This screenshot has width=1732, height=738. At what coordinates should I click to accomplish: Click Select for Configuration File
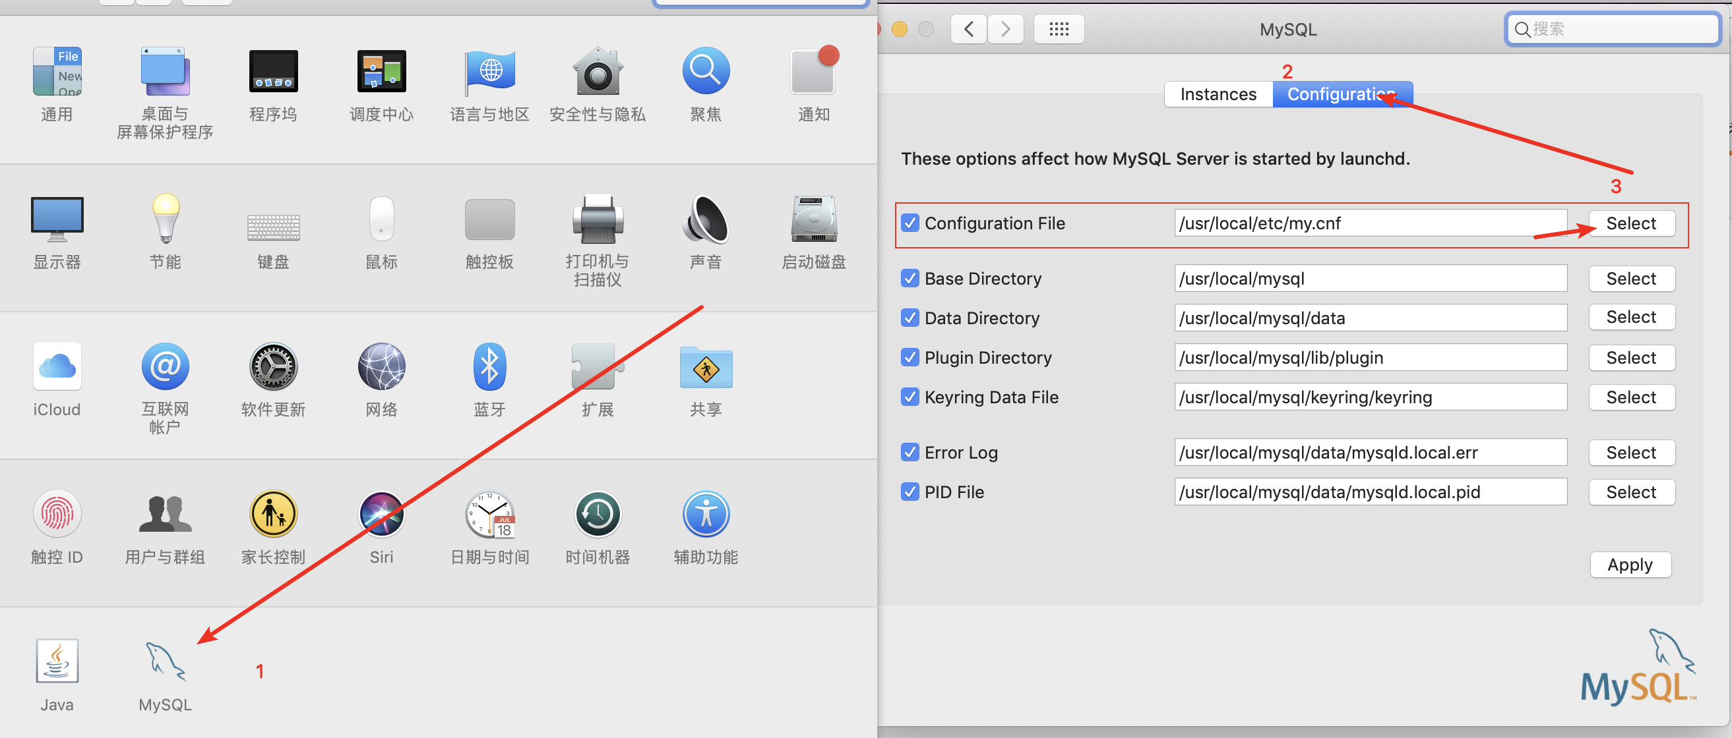pos(1631,223)
